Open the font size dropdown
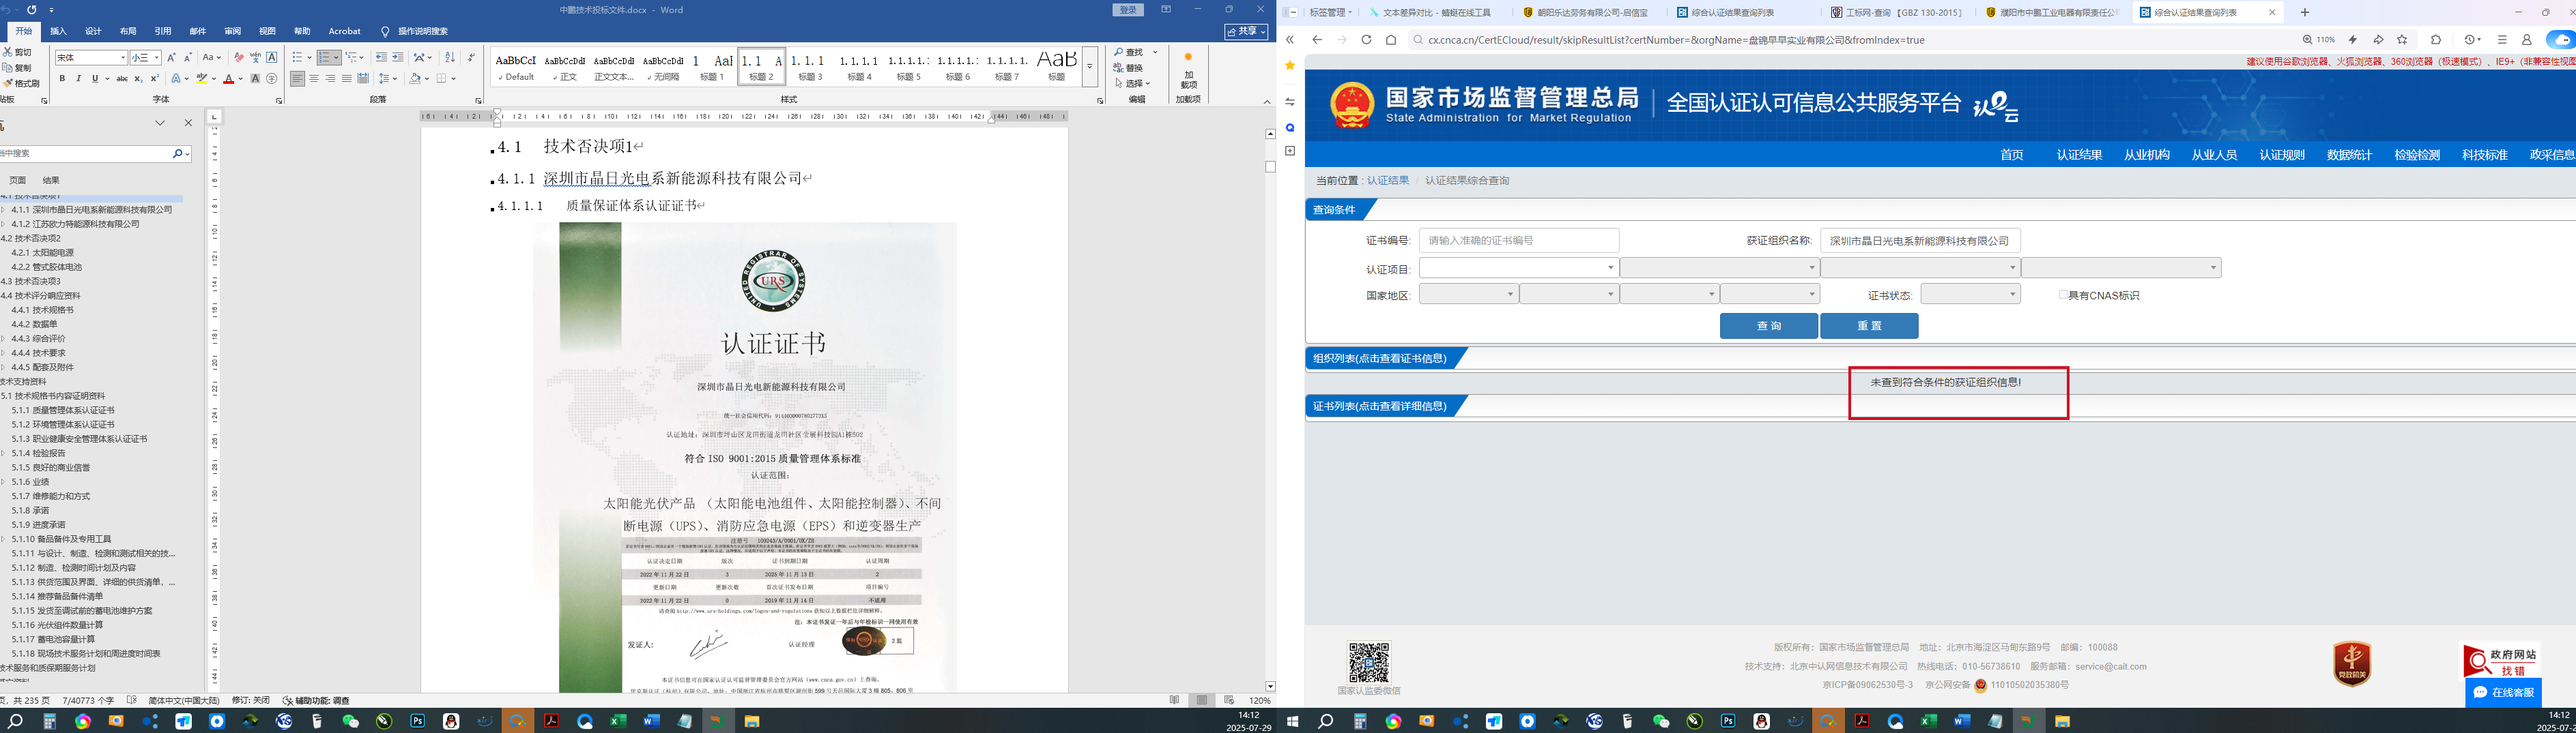This screenshot has height=733, width=2576. tap(157, 58)
